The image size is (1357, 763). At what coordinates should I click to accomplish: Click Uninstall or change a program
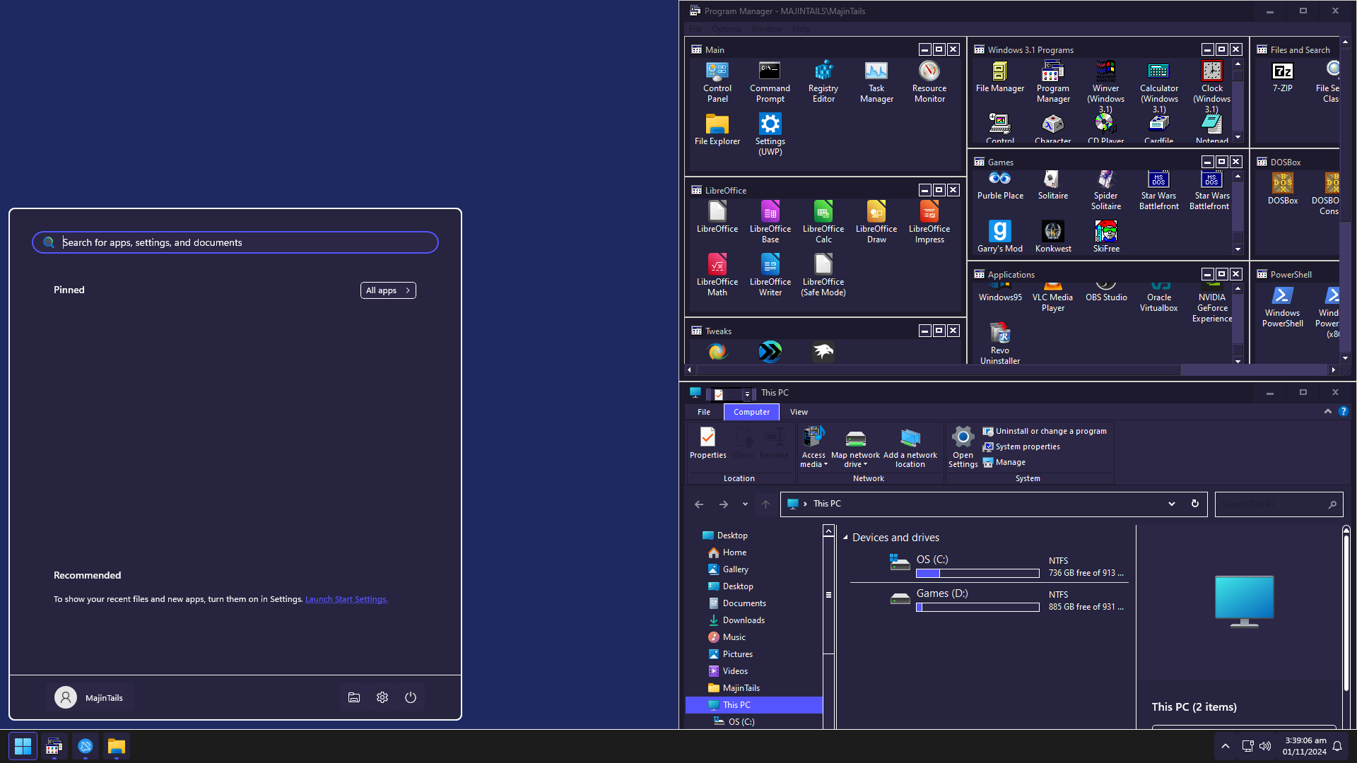[1044, 431]
